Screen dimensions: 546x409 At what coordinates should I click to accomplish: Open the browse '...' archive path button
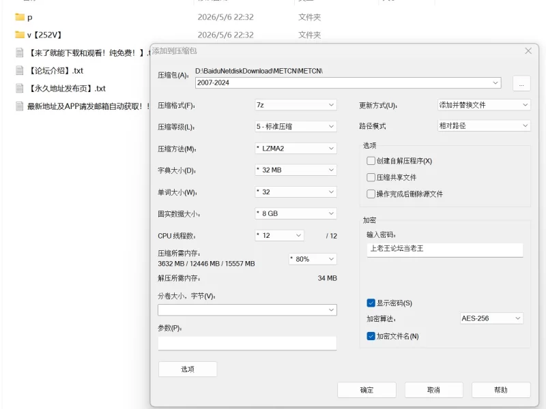click(521, 83)
